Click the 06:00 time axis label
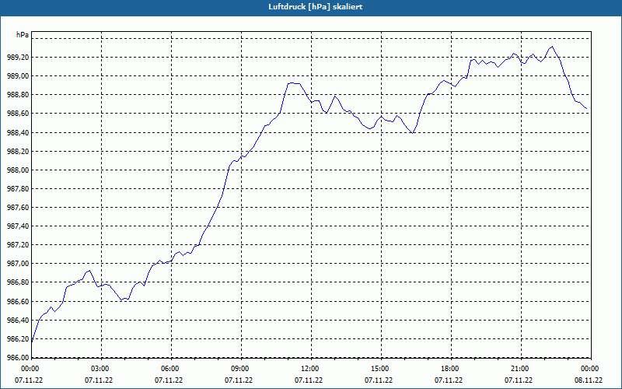Image resolution: width=622 pixels, height=389 pixels. [171, 368]
